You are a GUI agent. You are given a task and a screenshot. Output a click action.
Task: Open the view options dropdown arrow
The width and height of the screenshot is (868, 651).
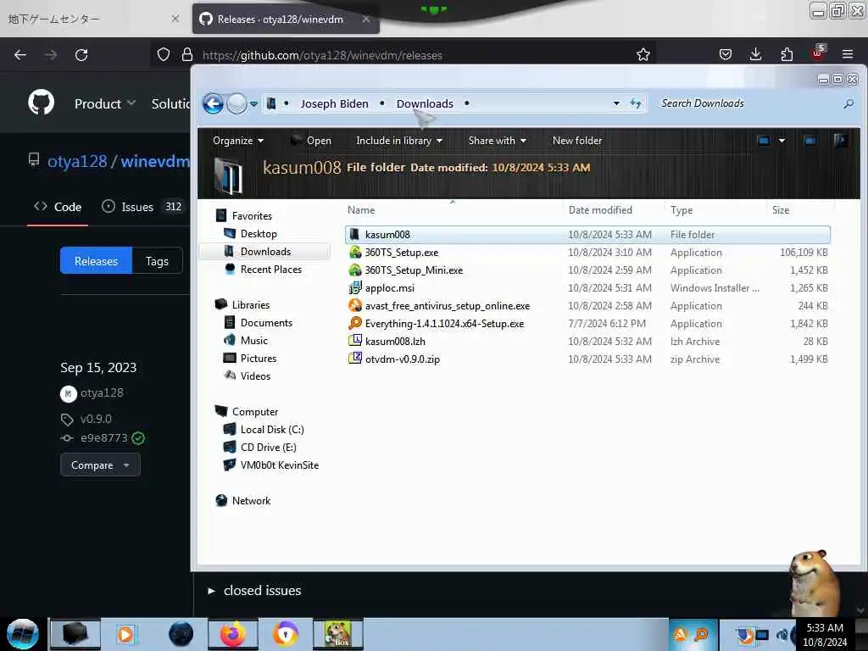point(782,141)
